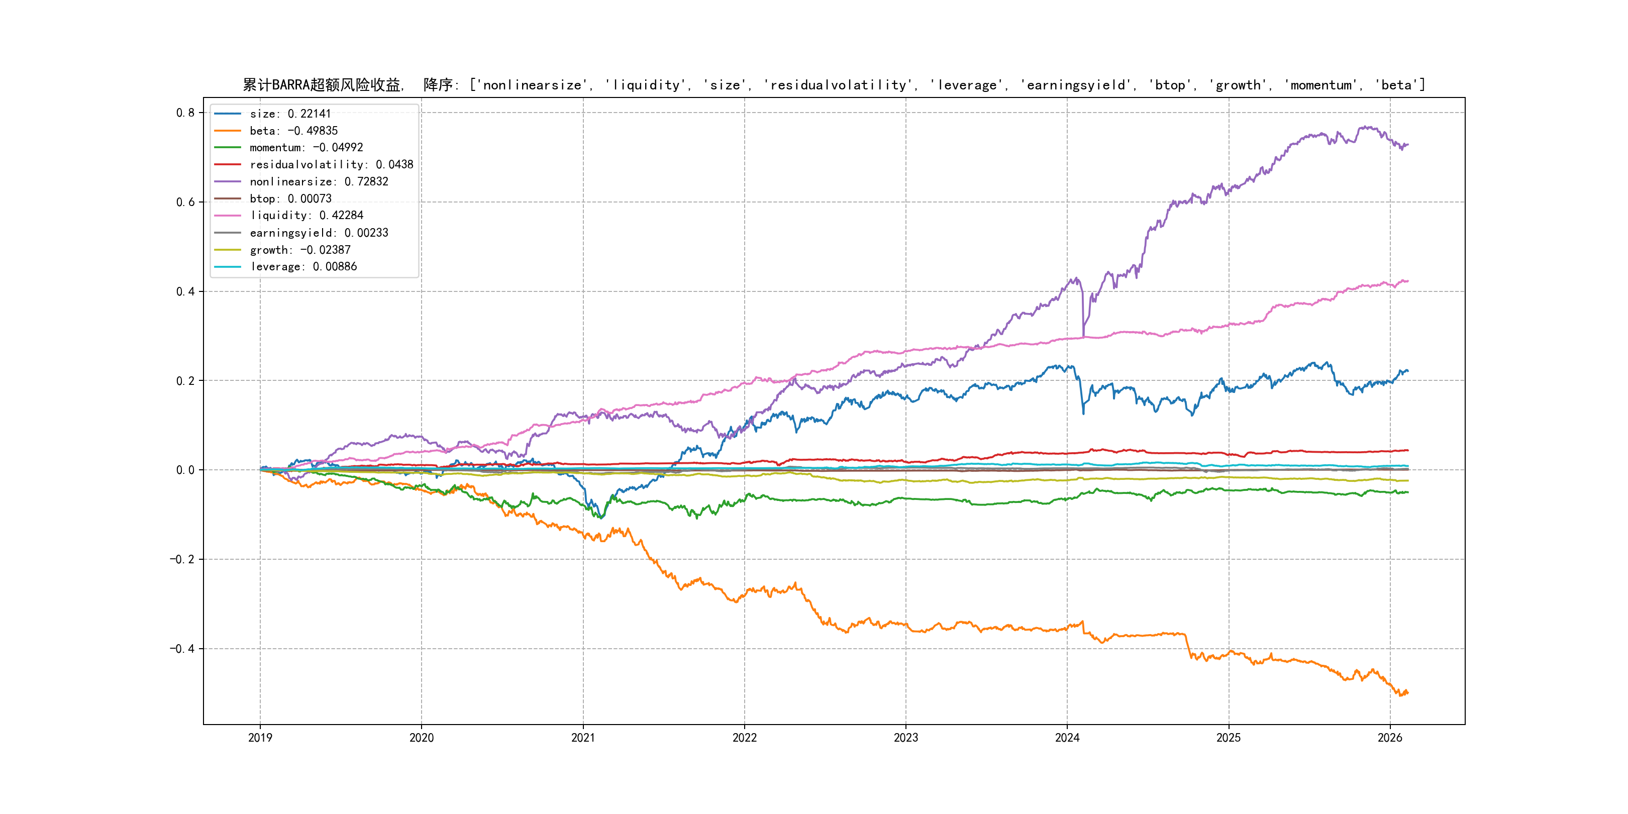The width and height of the screenshot is (1628, 814).
Task: Click the olive growth legend line swatch
Action: (x=228, y=250)
